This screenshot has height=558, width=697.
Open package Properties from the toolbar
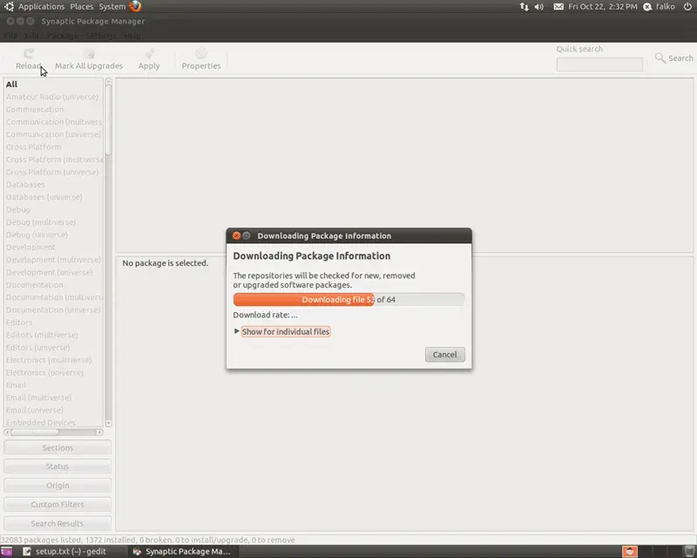(201, 59)
